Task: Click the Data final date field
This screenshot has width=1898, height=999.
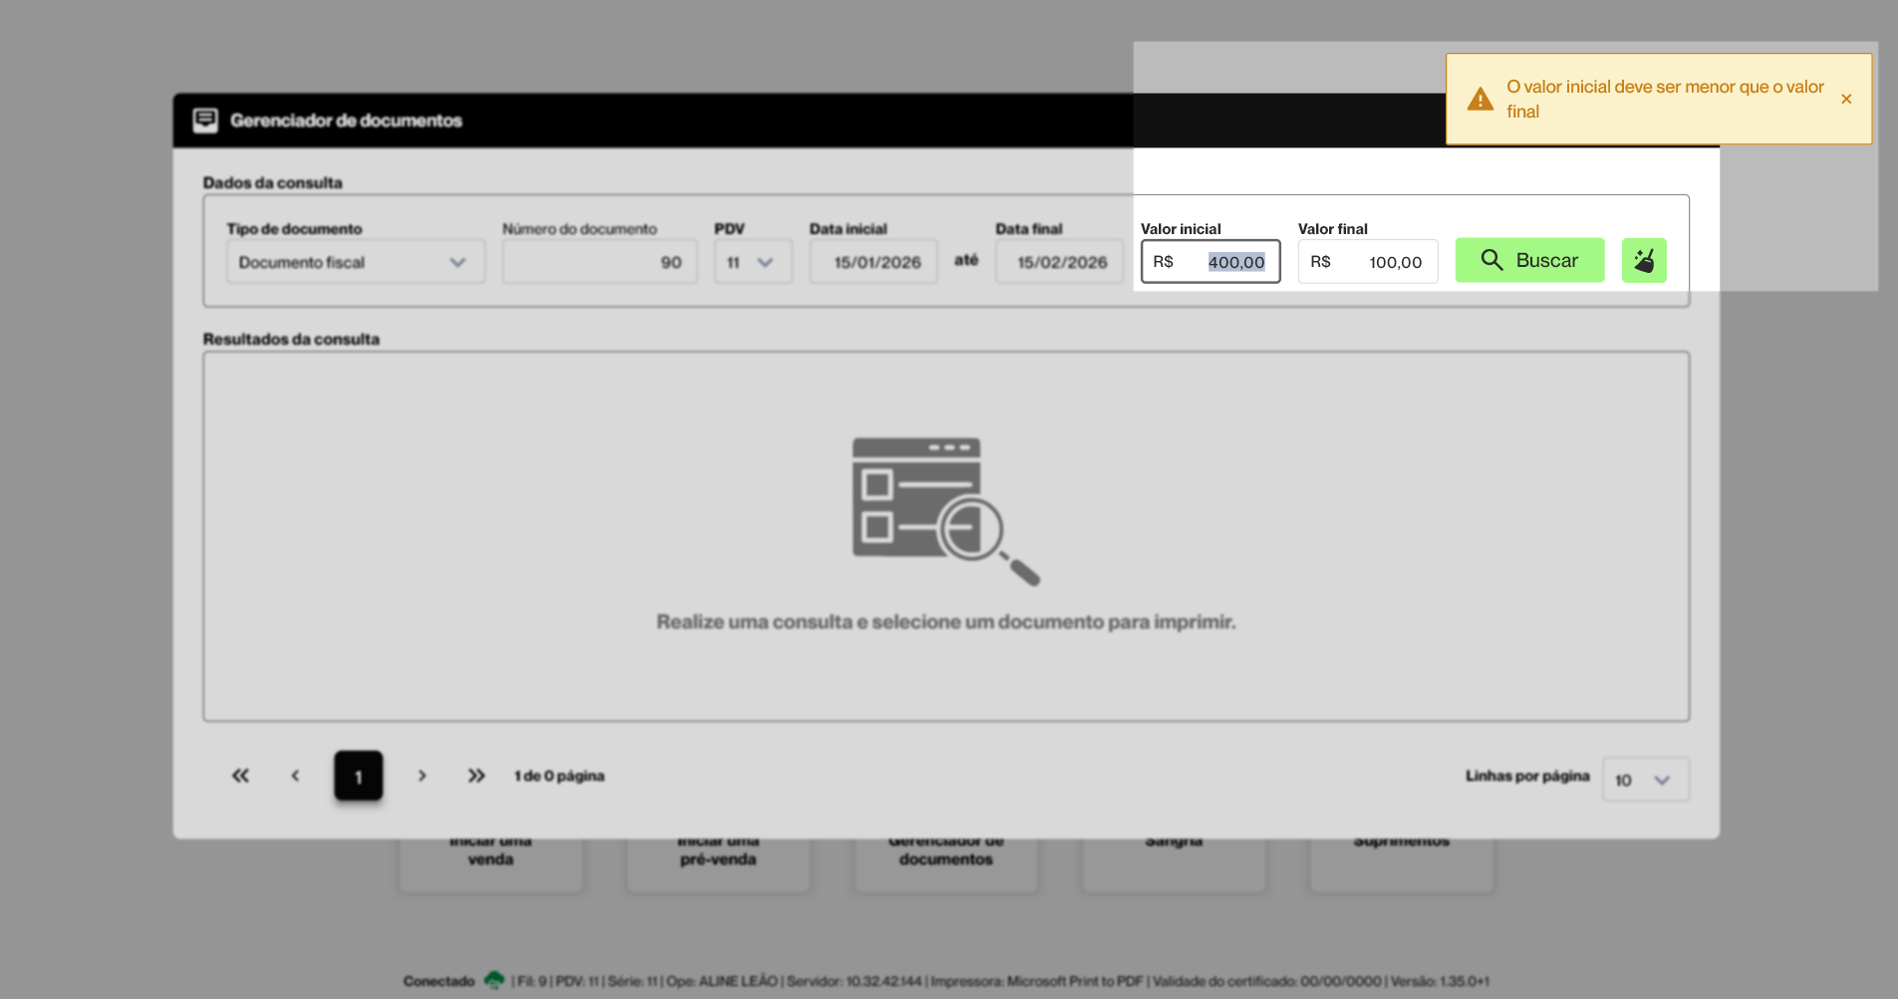Action: [1059, 262]
